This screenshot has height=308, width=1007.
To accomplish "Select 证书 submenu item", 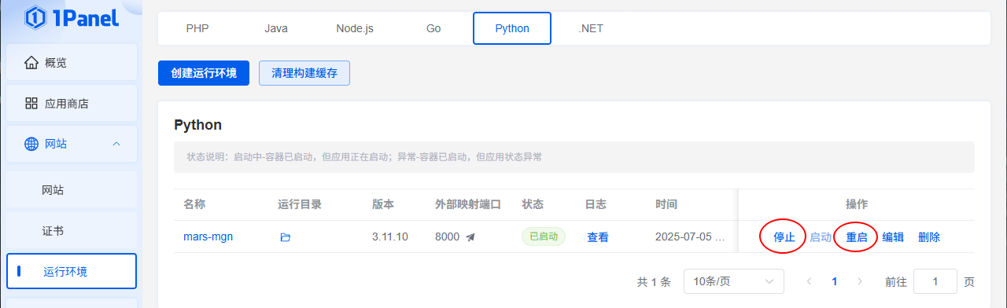I will (x=72, y=231).
